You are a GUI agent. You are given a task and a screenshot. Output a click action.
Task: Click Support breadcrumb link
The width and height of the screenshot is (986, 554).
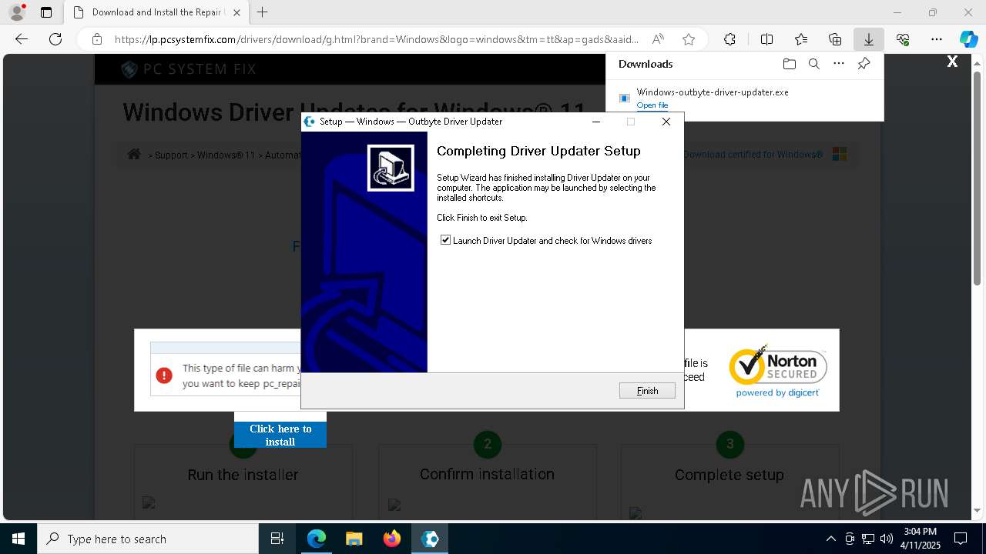pyautogui.click(x=171, y=155)
